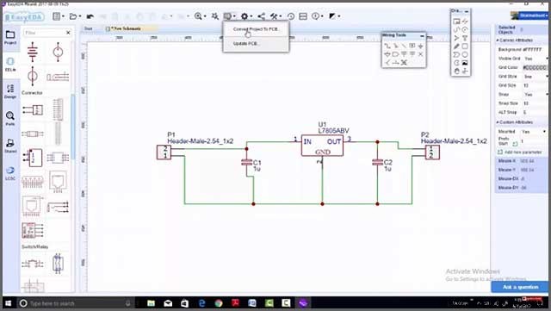Select the Wire tool in Wiring Tools
551x311 pixels.
[x=387, y=46]
